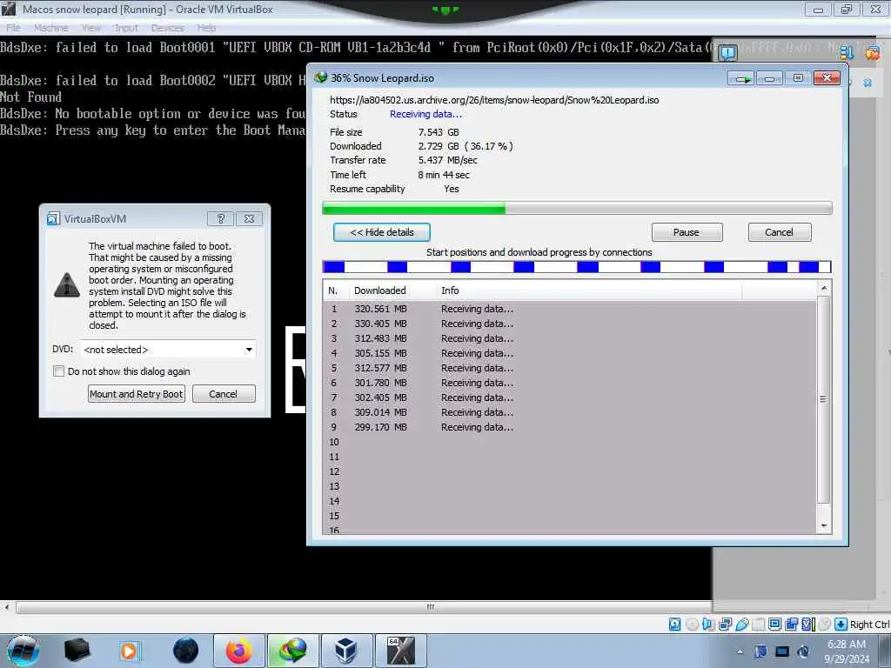The image size is (891, 668).
Task: Open the View menu
Action: click(x=90, y=28)
